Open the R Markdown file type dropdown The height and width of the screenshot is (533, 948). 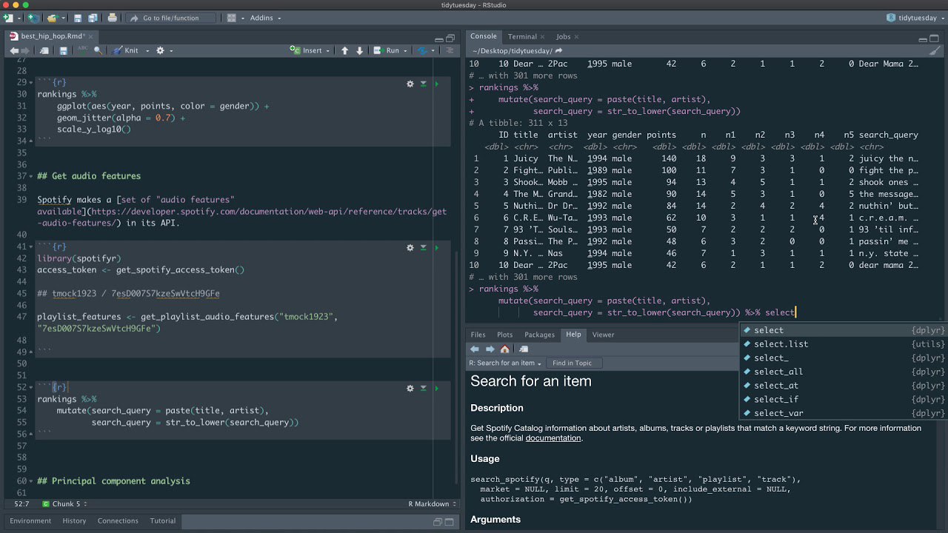pos(433,504)
